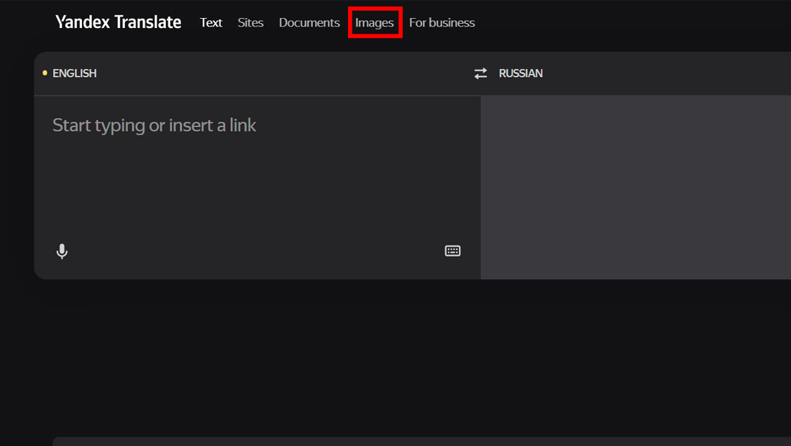This screenshot has width=791, height=446.
Task: Click the microphone voice input icon
Action: [x=62, y=251]
